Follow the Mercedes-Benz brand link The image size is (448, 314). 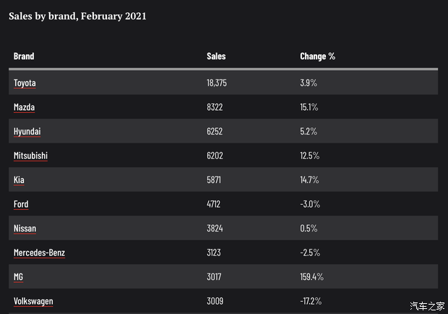(39, 253)
